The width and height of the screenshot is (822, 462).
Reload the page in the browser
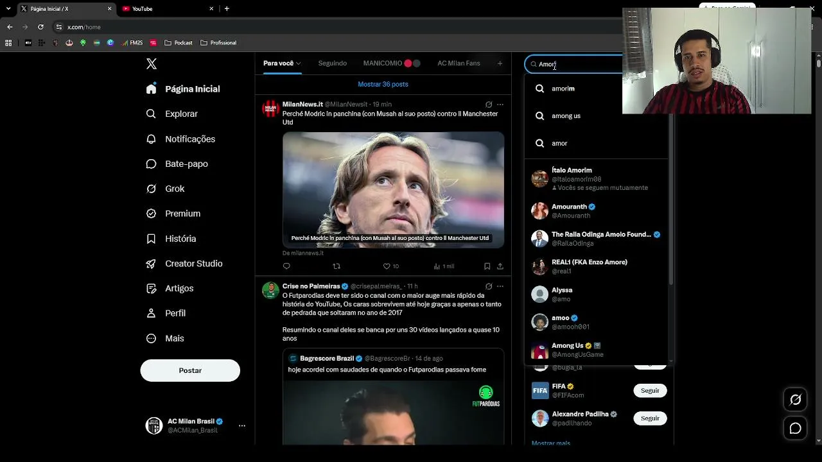[40, 27]
